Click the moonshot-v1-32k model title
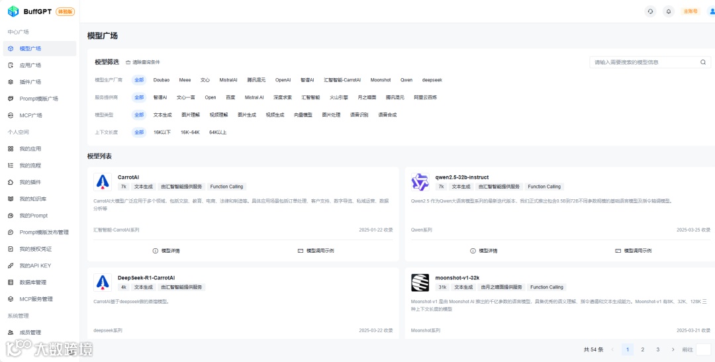Image resolution: width=715 pixels, height=362 pixels. [457, 278]
